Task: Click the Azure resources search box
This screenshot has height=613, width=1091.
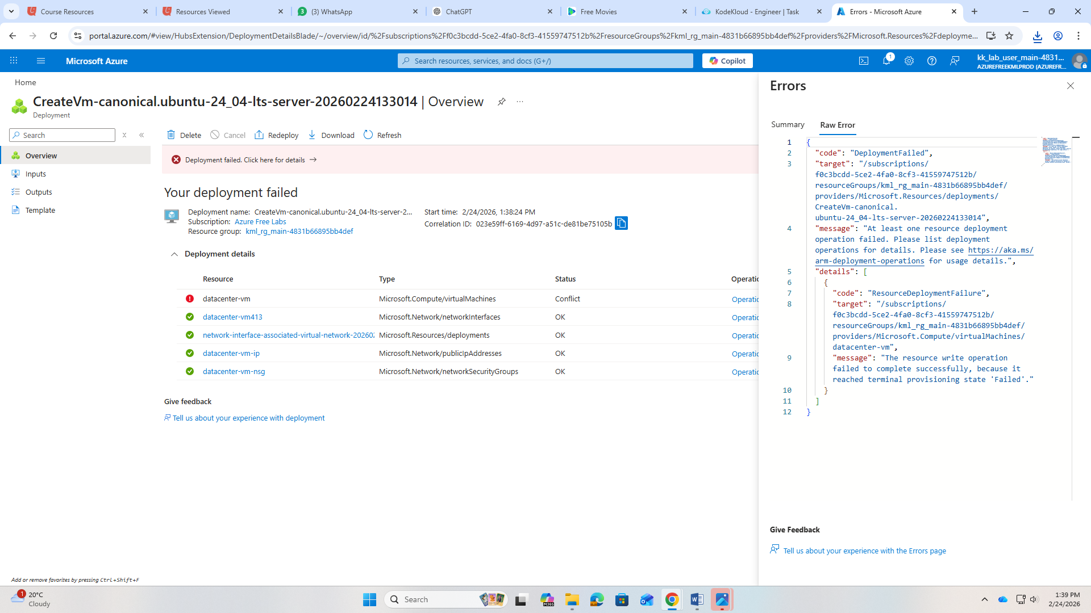Action: coord(545,61)
